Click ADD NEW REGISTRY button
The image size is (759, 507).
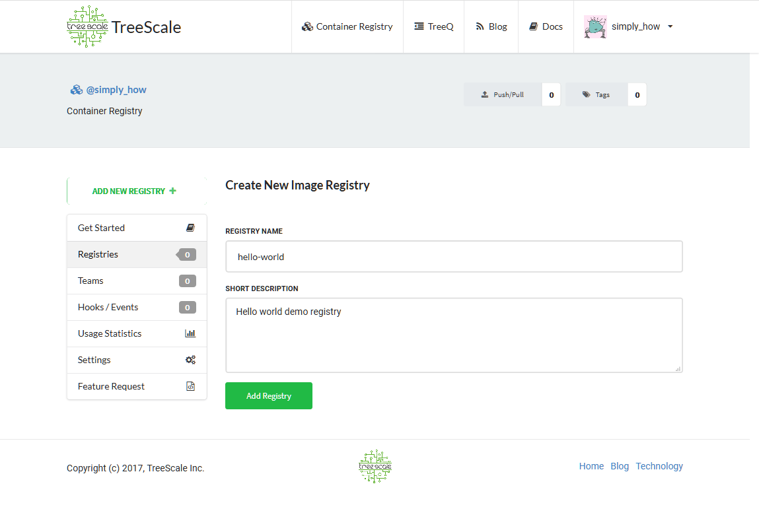coord(137,191)
